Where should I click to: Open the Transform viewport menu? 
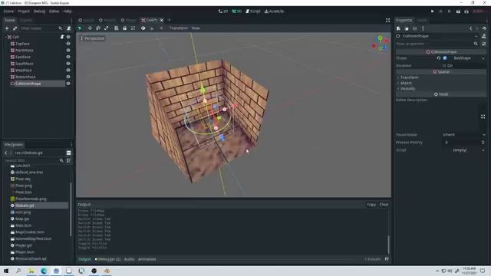(x=179, y=28)
